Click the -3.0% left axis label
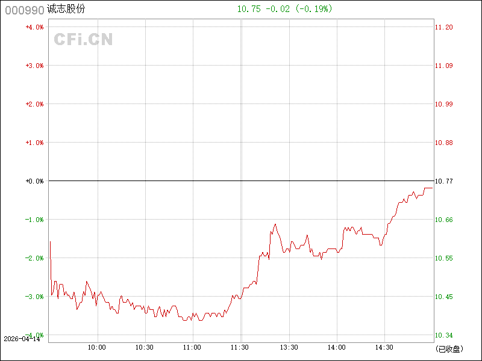This screenshot has height=361, width=482. pyautogui.click(x=34, y=297)
